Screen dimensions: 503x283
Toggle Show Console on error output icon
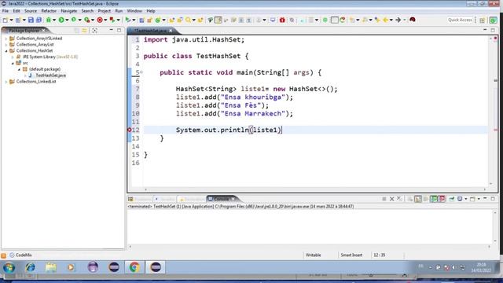click(x=442, y=199)
